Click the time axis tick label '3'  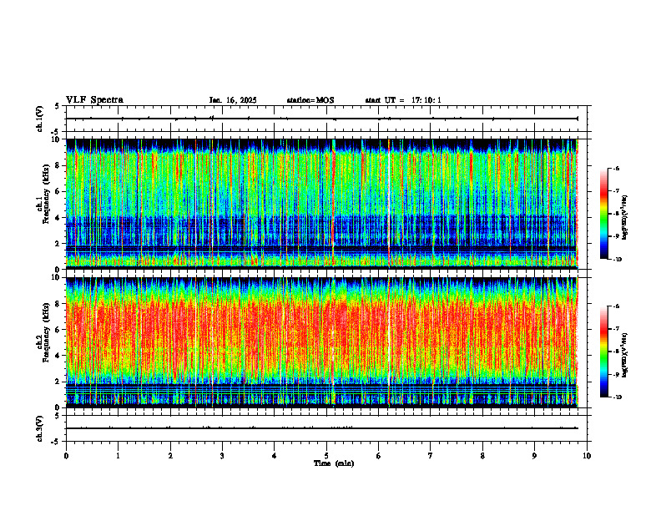222,456
